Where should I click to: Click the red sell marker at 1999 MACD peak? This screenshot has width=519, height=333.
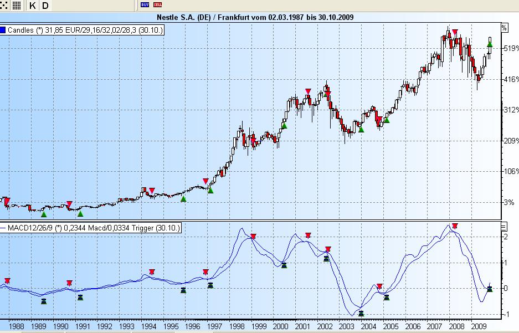tap(253, 236)
